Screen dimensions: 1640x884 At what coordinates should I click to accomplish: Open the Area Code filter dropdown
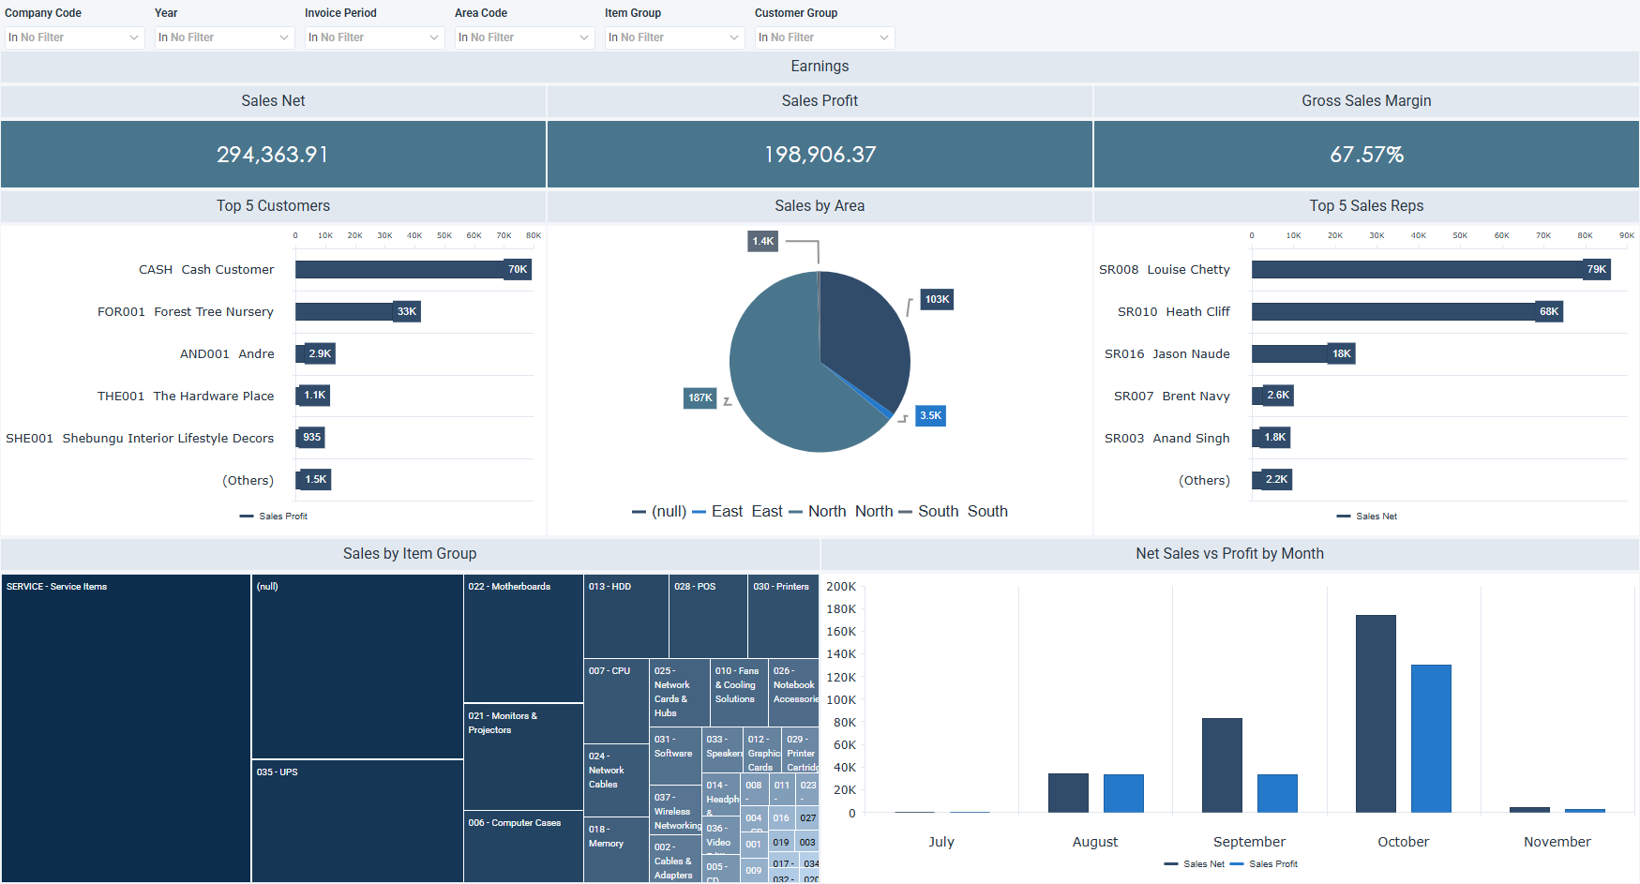tap(524, 37)
